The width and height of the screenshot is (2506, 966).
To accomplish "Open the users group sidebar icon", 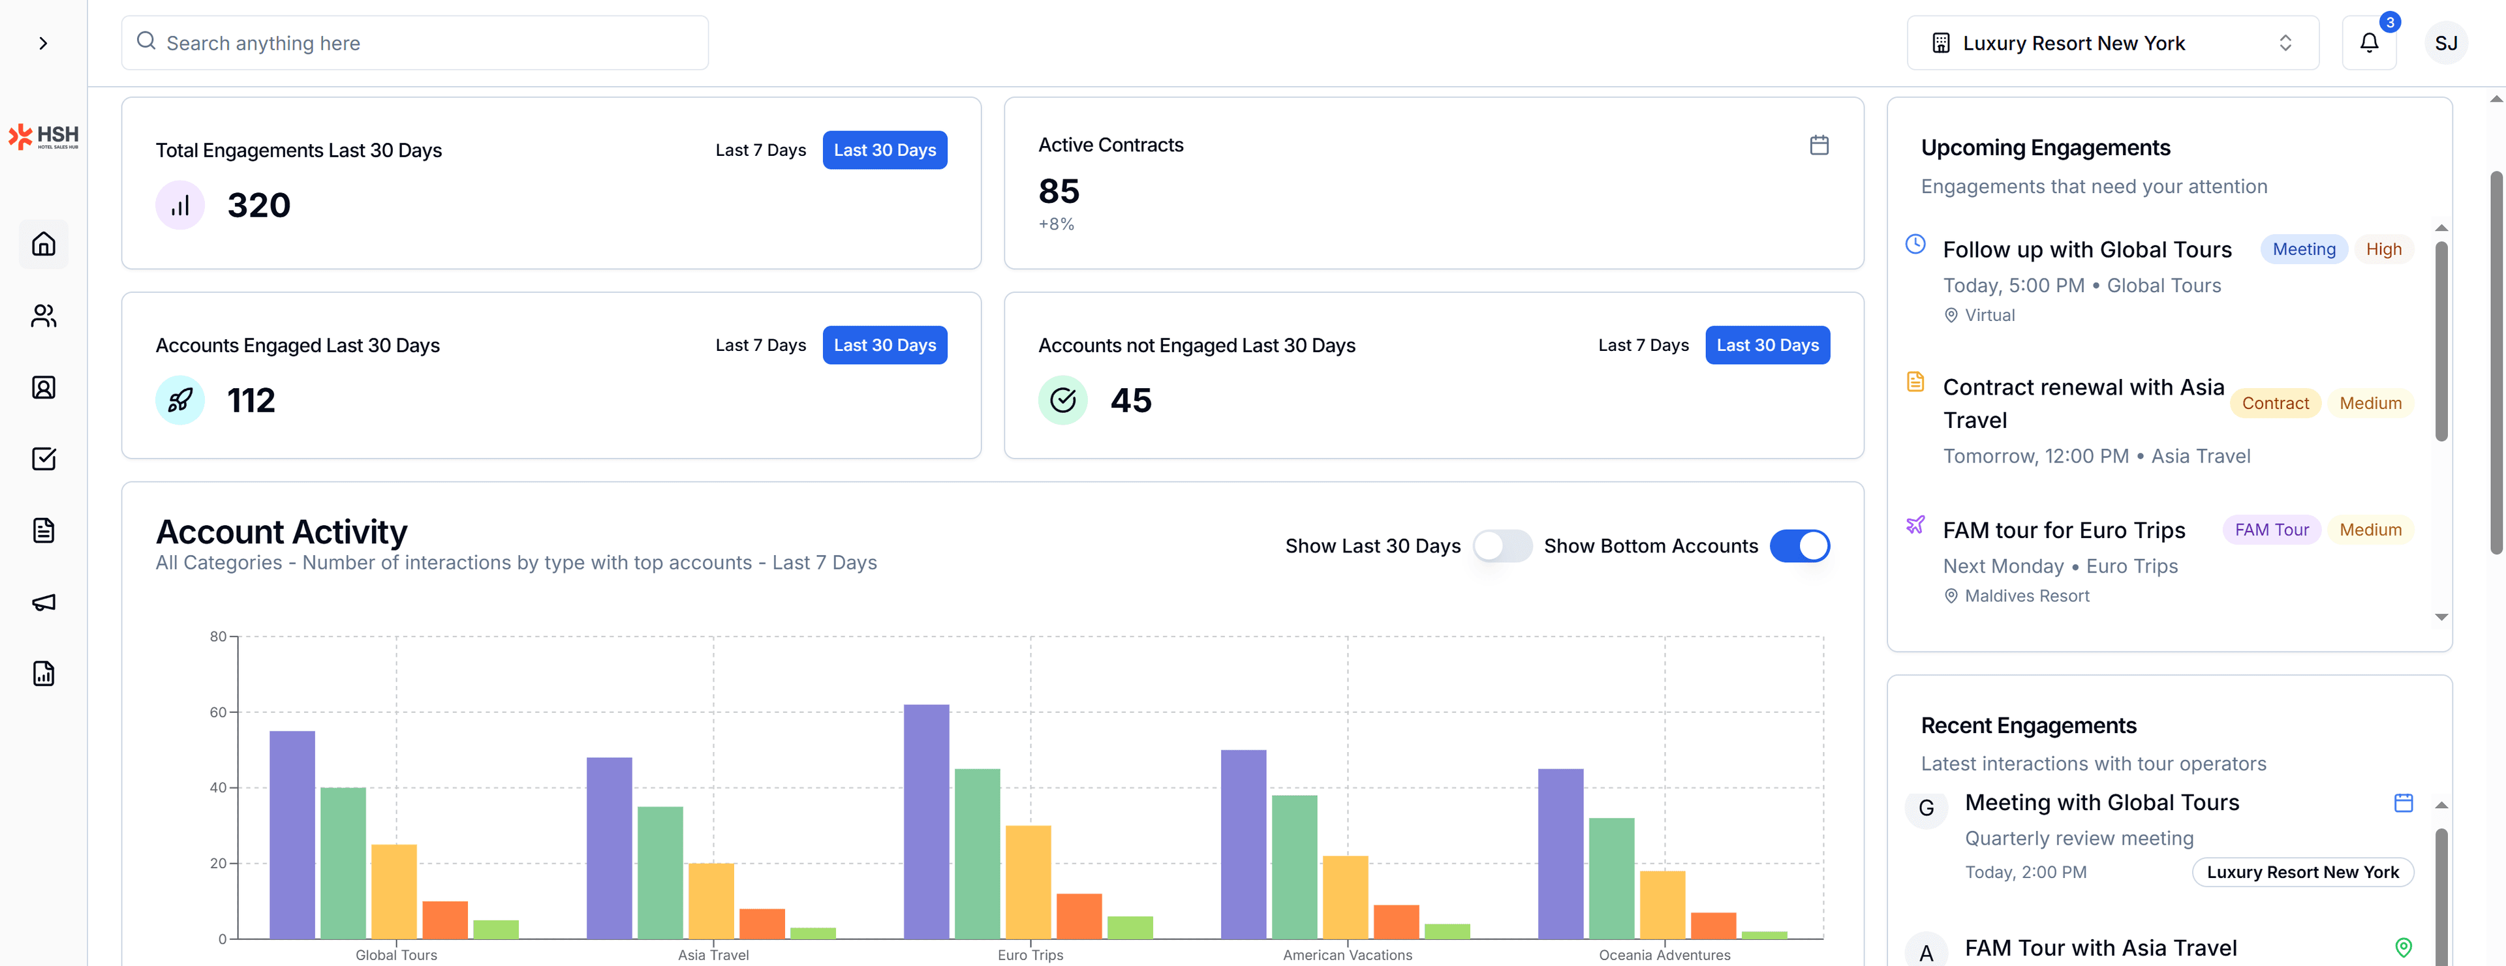I will point(44,316).
